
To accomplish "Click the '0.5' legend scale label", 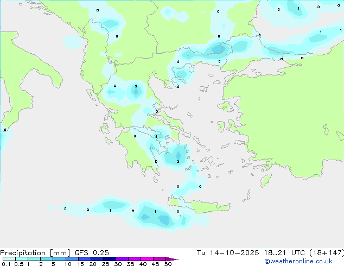I will (x=19, y=264).
